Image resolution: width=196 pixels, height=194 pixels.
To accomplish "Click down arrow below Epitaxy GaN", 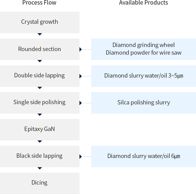I will pyautogui.click(x=40, y=142).
